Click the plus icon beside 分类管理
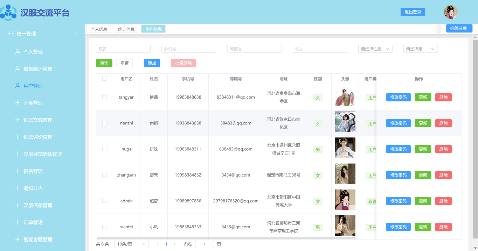The width and height of the screenshot is (478, 251). pos(18,103)
